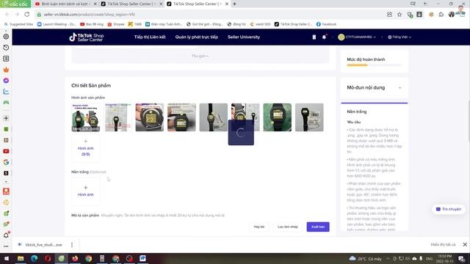The image size is (470, 264).
Task: Open the sidebar history clock icon
Action: click(6, 48)
